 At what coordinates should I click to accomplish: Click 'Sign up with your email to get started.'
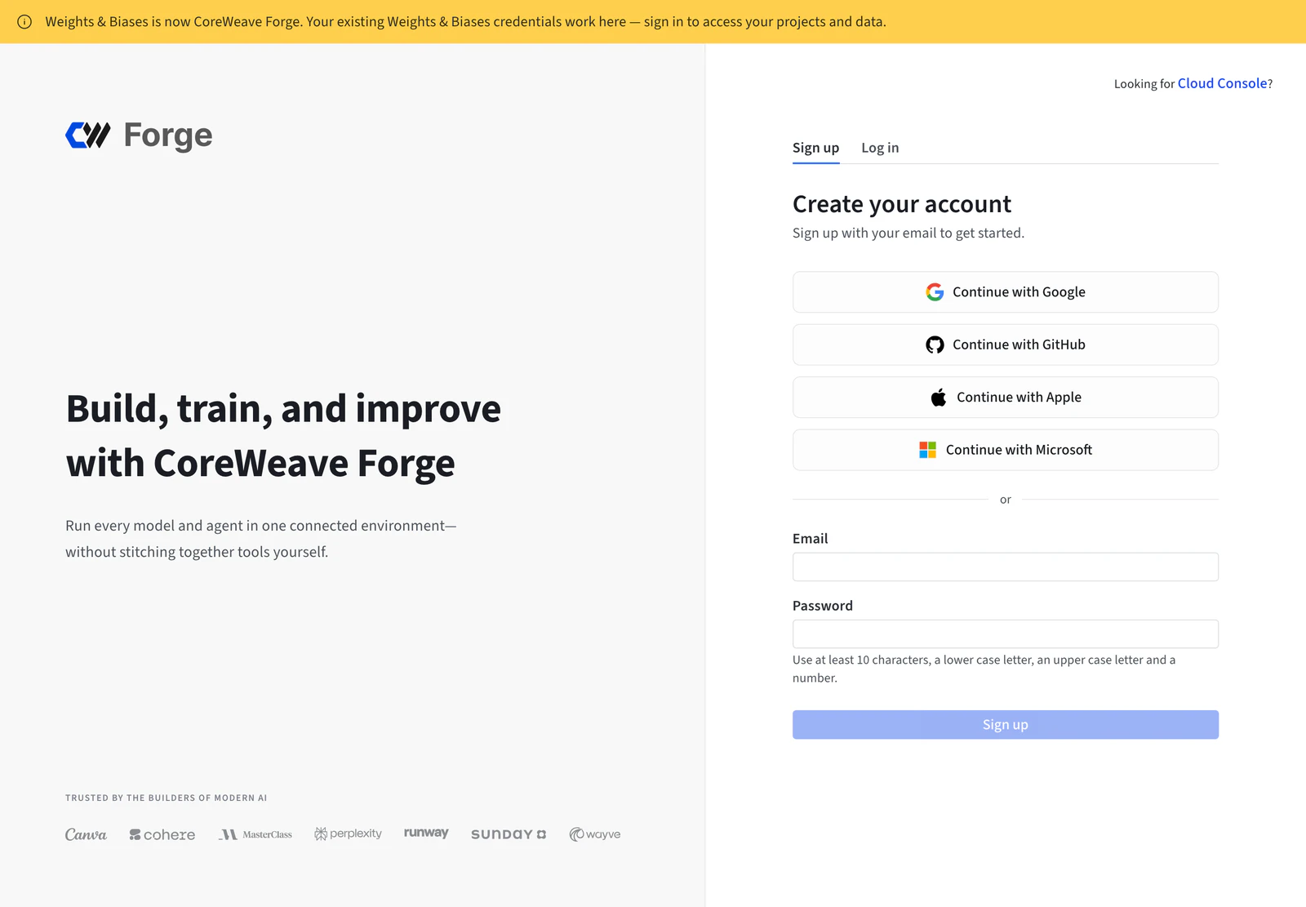point(908,233)
